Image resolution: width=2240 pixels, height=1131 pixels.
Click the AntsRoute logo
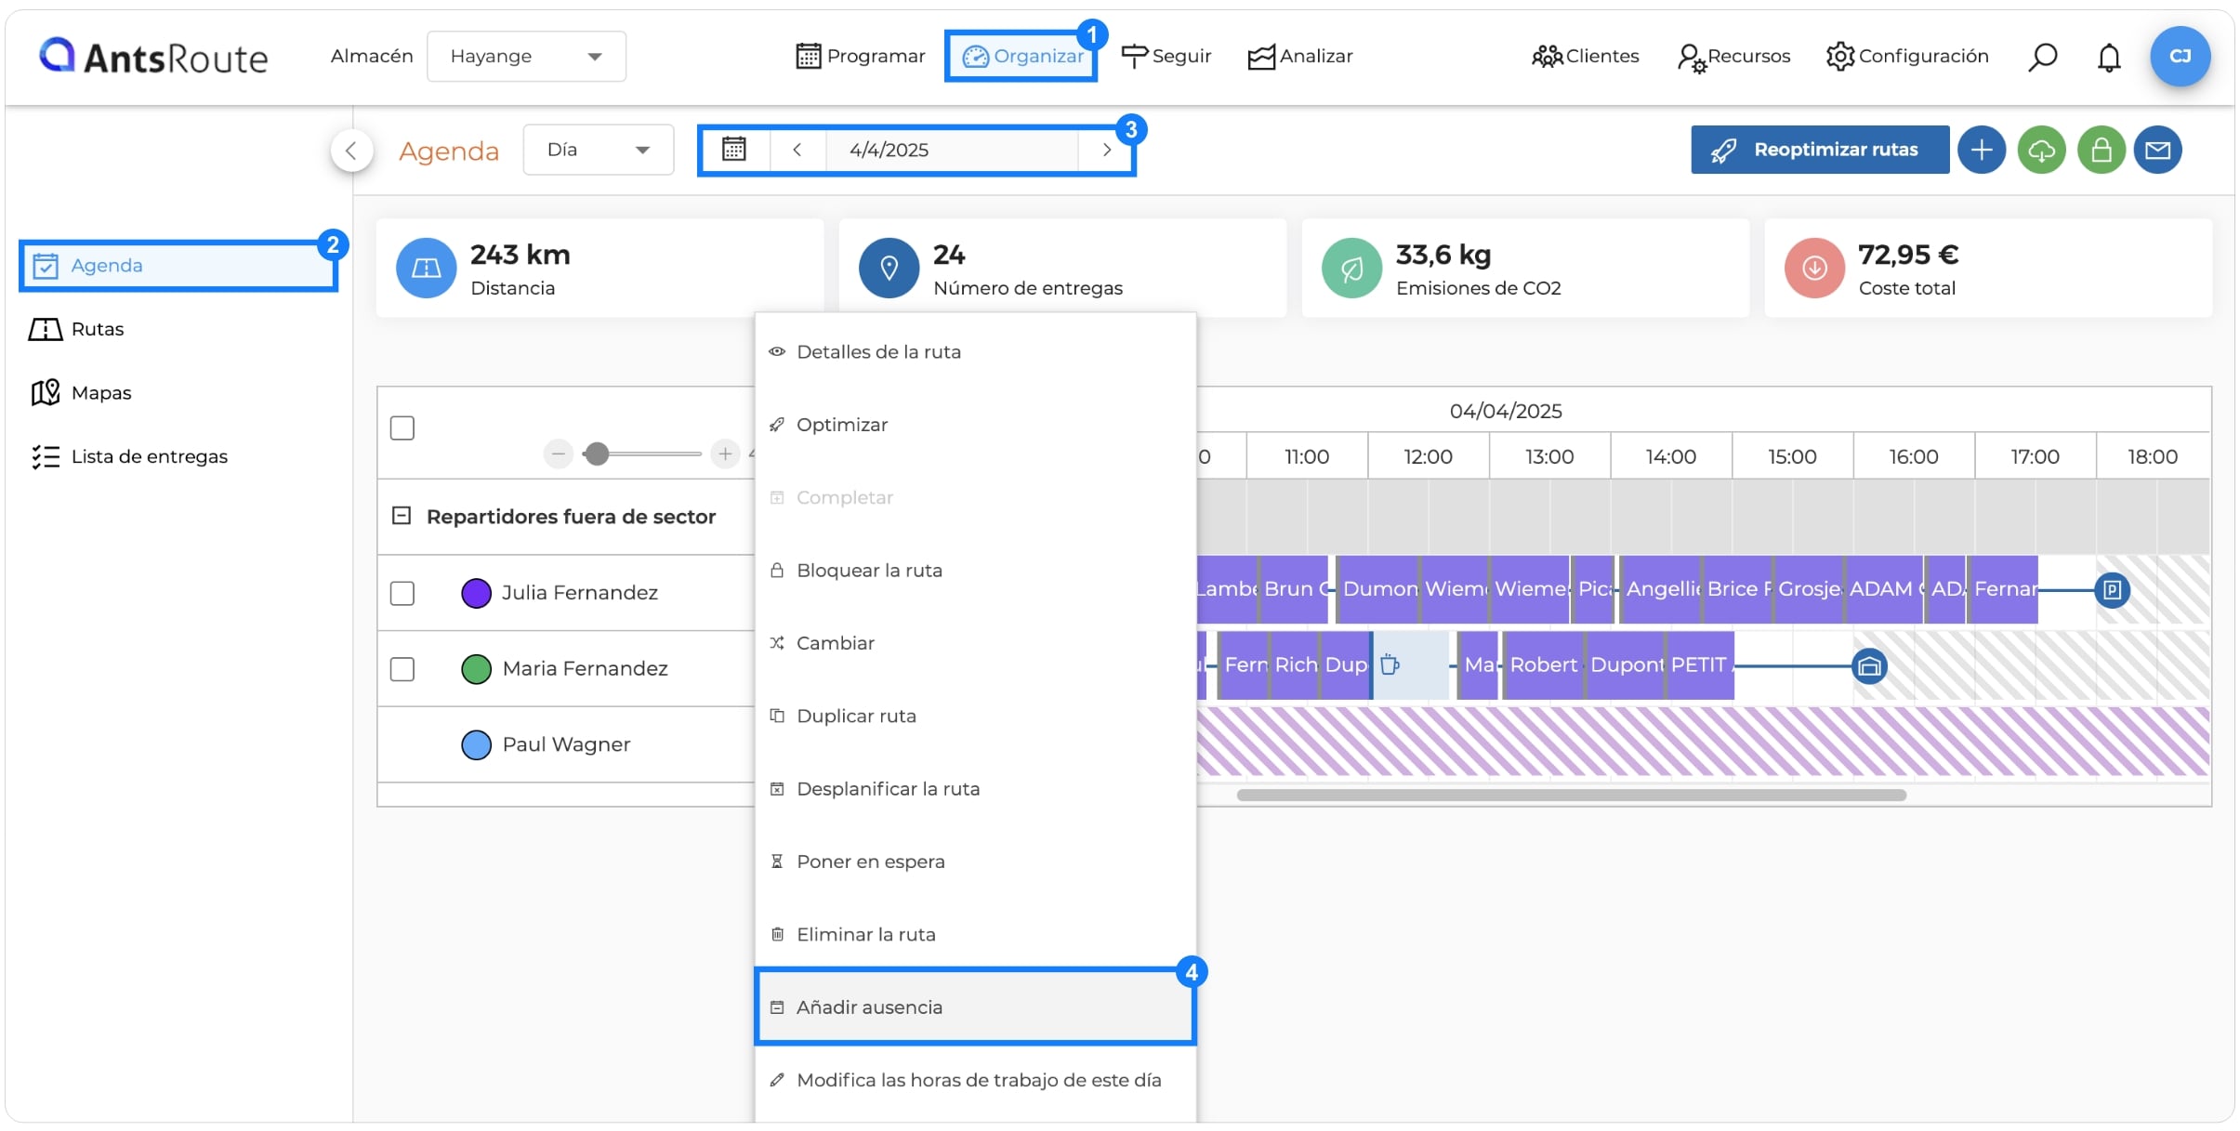tap(153, 57)
